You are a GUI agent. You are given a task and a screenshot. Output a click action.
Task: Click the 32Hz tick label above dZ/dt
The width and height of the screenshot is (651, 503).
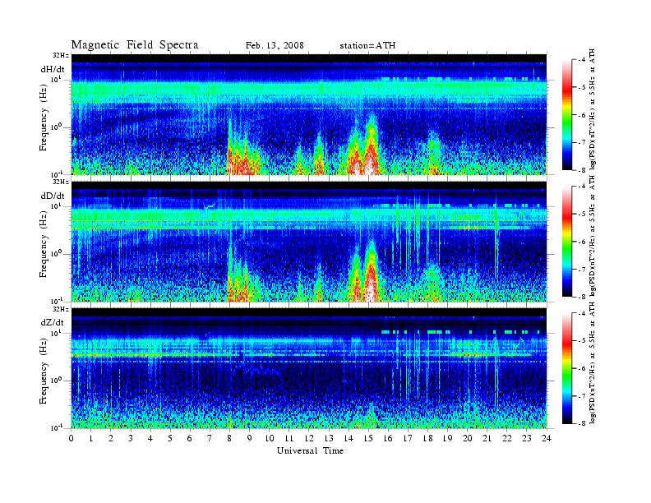point(61,309)
